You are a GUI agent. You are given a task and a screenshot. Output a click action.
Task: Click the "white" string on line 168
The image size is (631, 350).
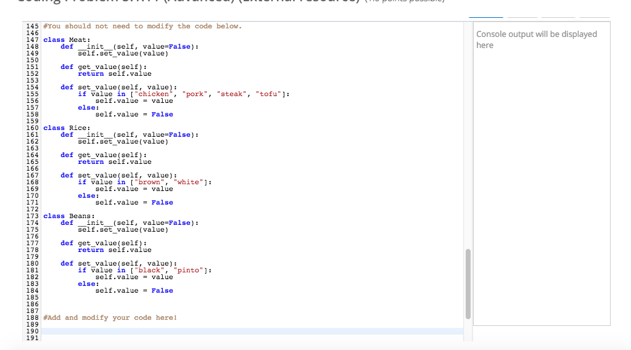[188, 182]
